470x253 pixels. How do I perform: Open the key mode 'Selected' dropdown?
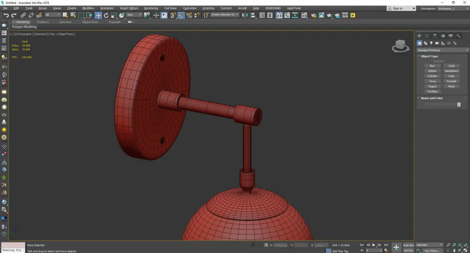point(429,245)
